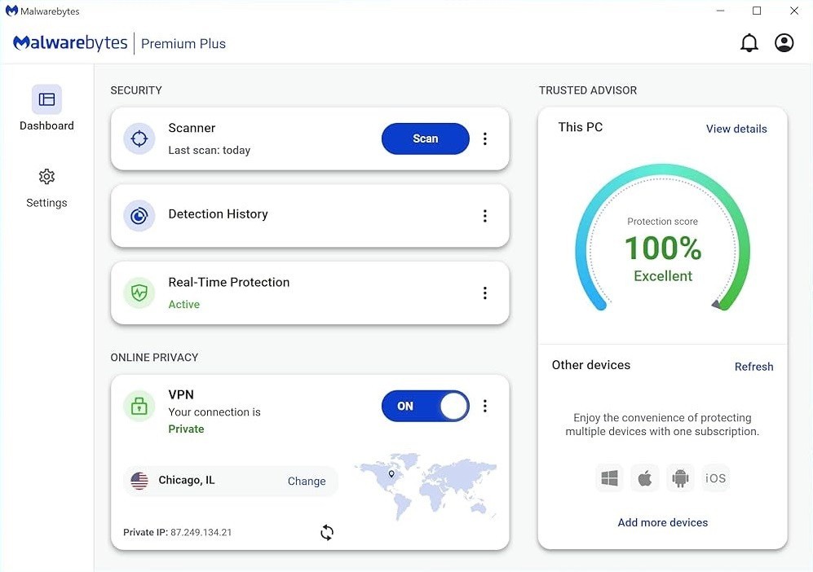Click the Malwarebytes Premium Plus header logo
This screenshot has width=813, height=572.
pyautogui.click(x=119, y=43)
